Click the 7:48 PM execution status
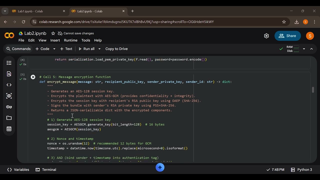The width and height of the screenshot is (320, 180). tap(275, 169)
